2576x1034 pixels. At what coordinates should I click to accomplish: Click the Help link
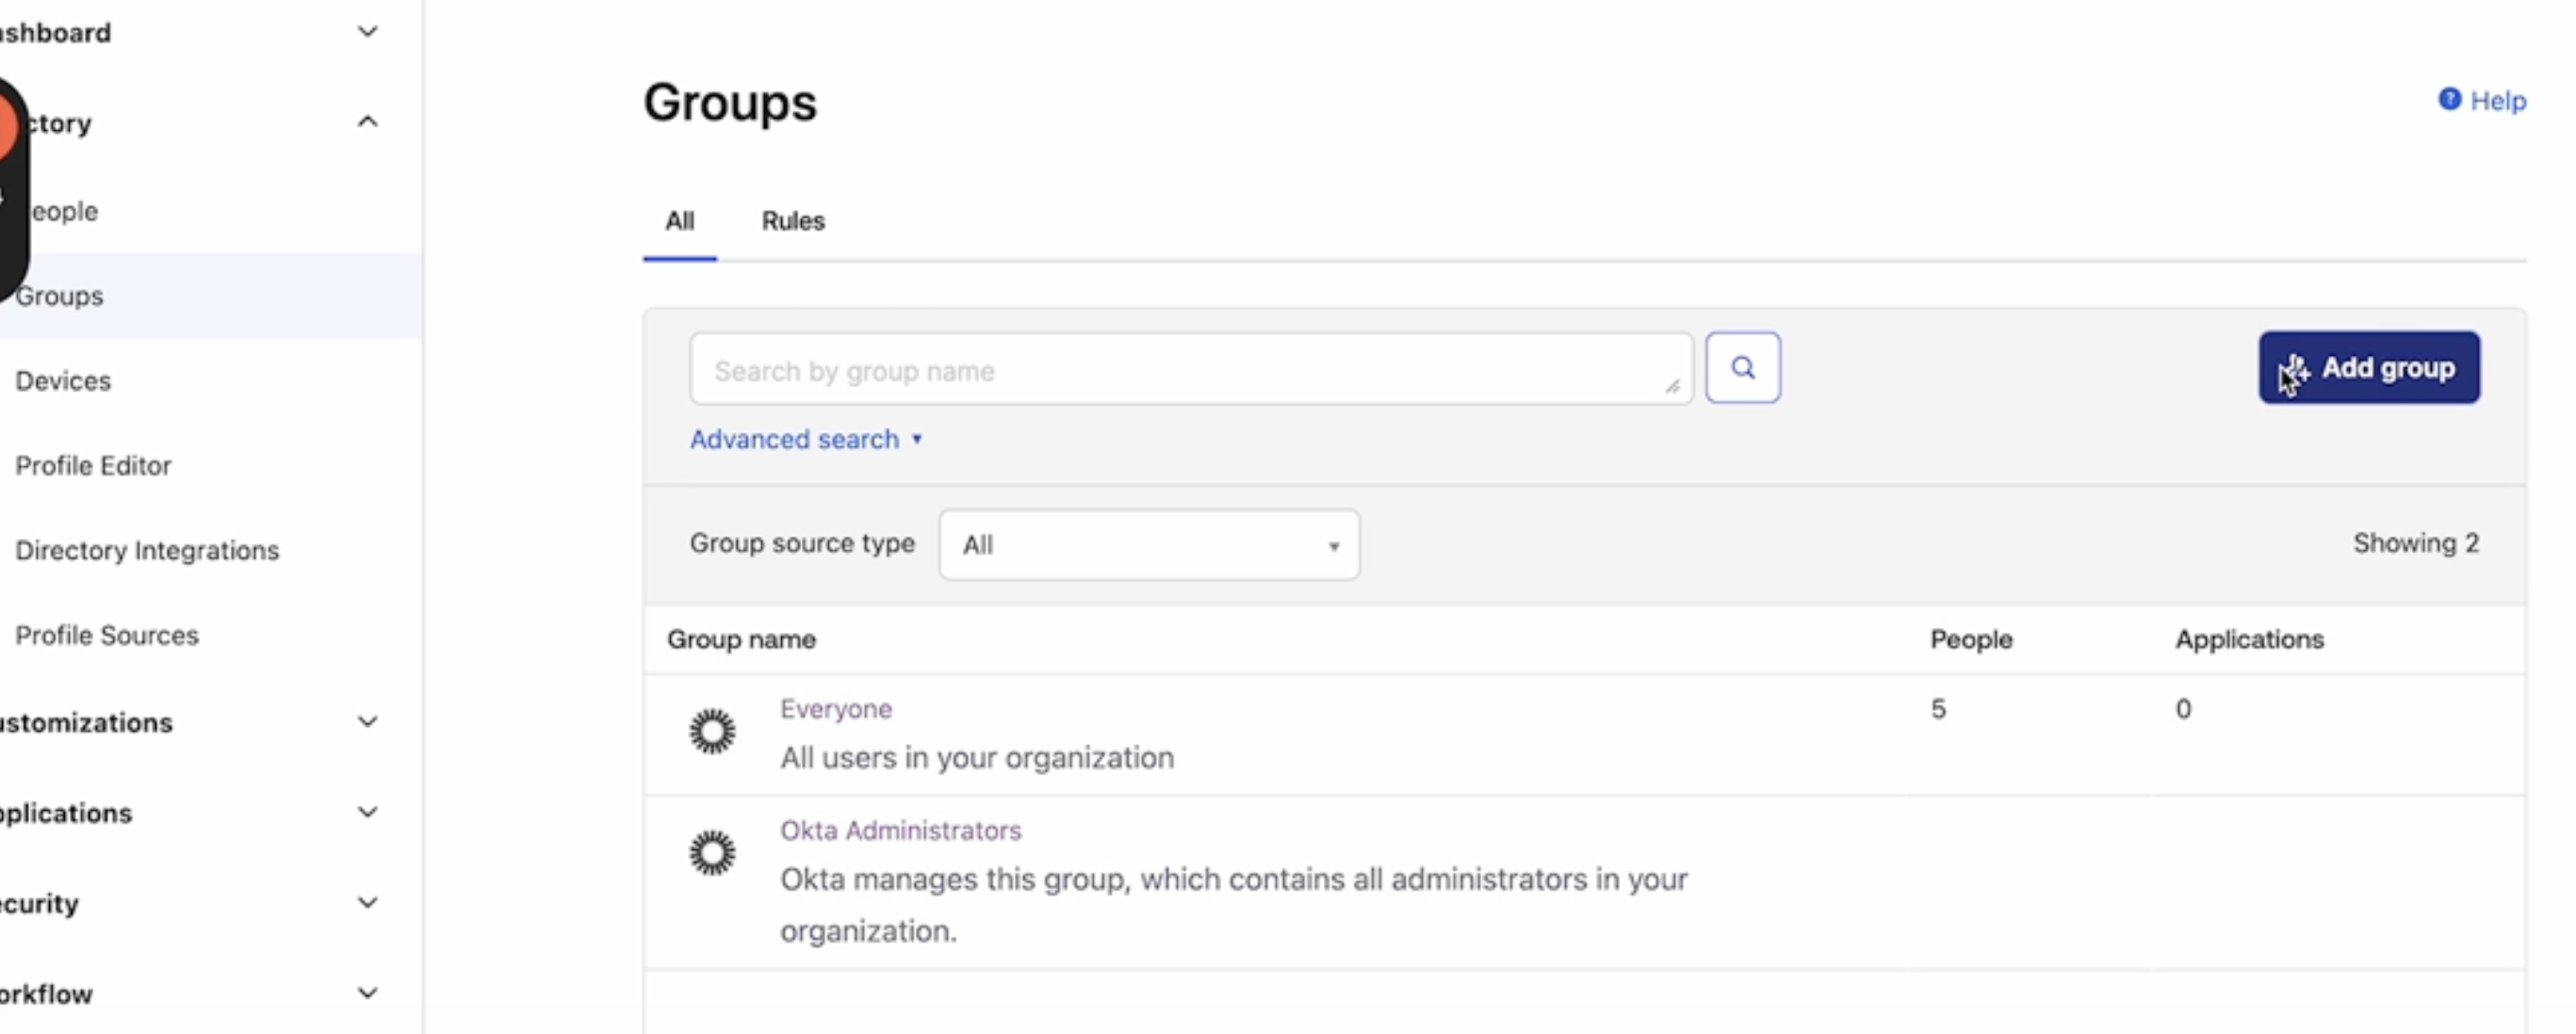pos(2498,101)
